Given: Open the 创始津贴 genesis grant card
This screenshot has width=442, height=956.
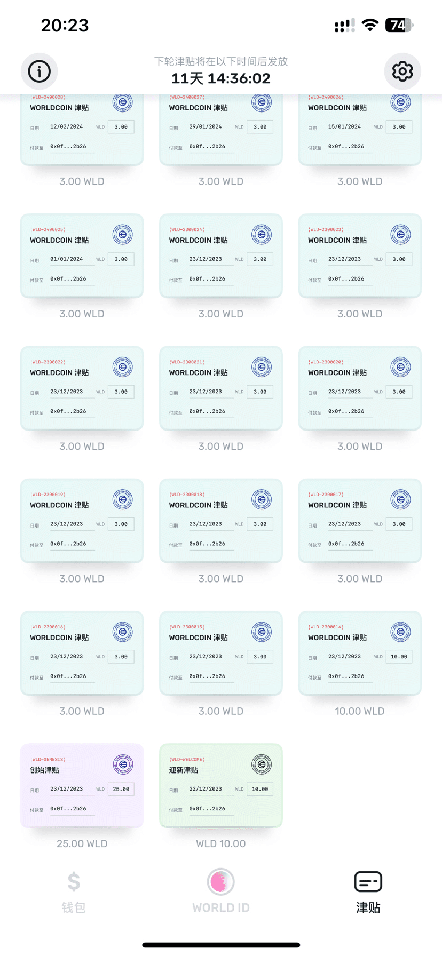Looking at the screenshot, I should point(82,785).
